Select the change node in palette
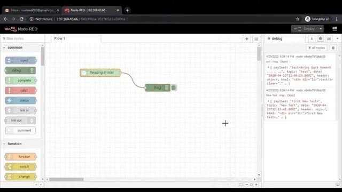The height and width of the screenshot is (192, 342). 21,177
